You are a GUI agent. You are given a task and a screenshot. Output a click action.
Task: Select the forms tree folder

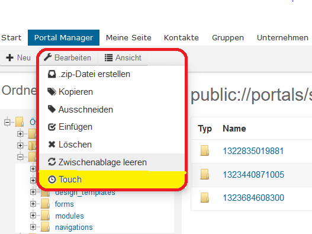pos(65,204)
